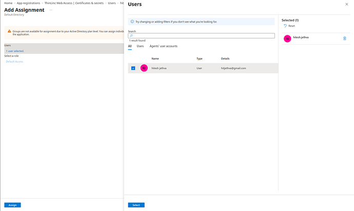The image size is (354, 211).
Task: Click the Default Access role link
Action: pyautogui.click(x=14, y=62)
